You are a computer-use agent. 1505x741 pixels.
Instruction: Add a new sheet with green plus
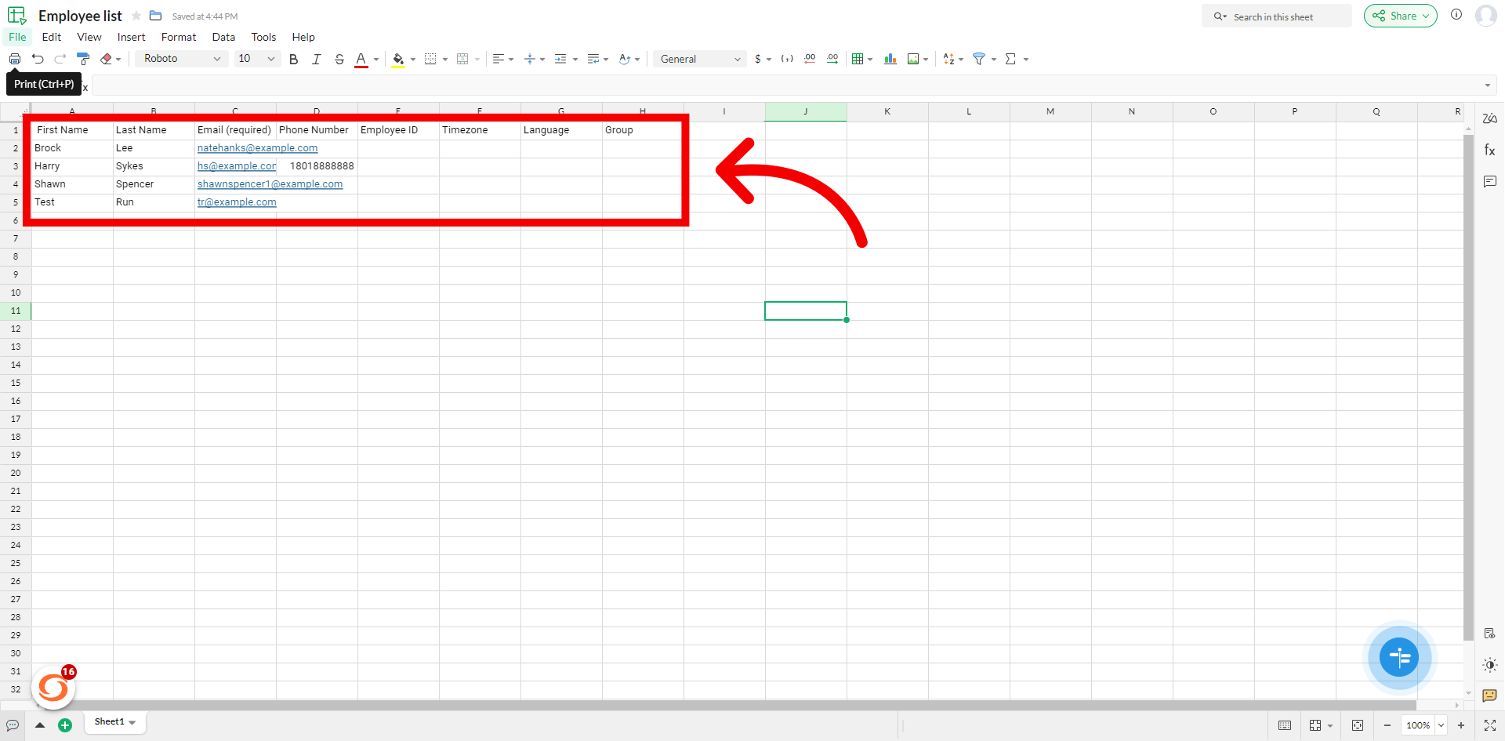click(65, 725)
